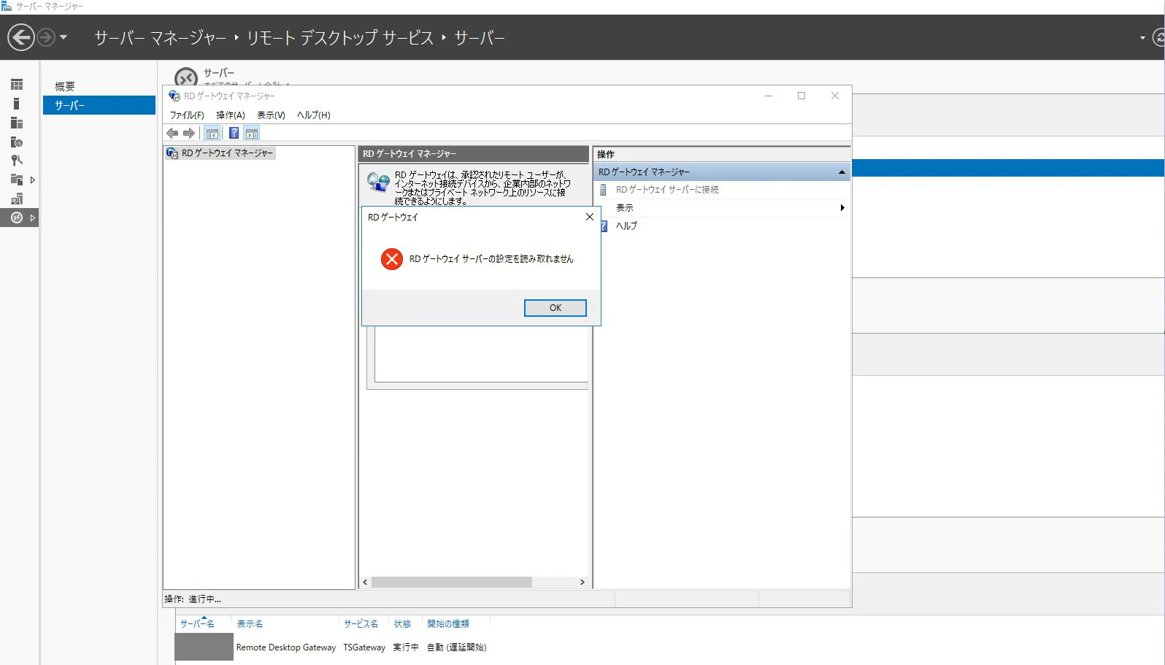Open the 表示(V) menu
Image resolution: width=1165 pixels, height=665 pixels.
pyautogui.click(x=271, y=115)
